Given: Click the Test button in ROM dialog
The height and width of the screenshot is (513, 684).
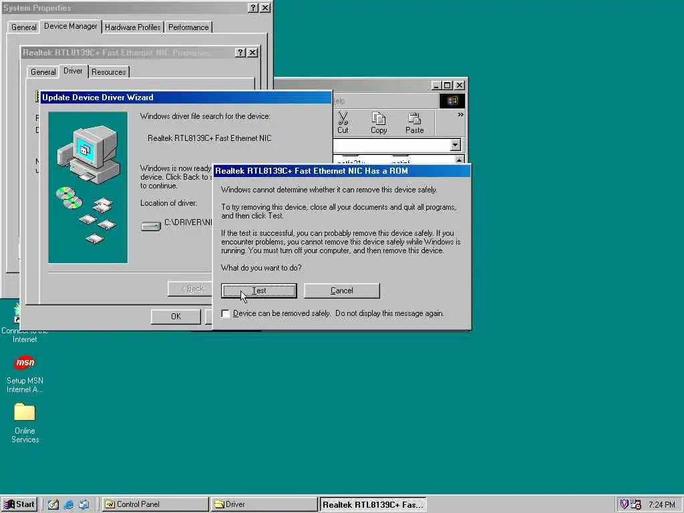Looking at the screenshot, I should click(x=259, y=291).
